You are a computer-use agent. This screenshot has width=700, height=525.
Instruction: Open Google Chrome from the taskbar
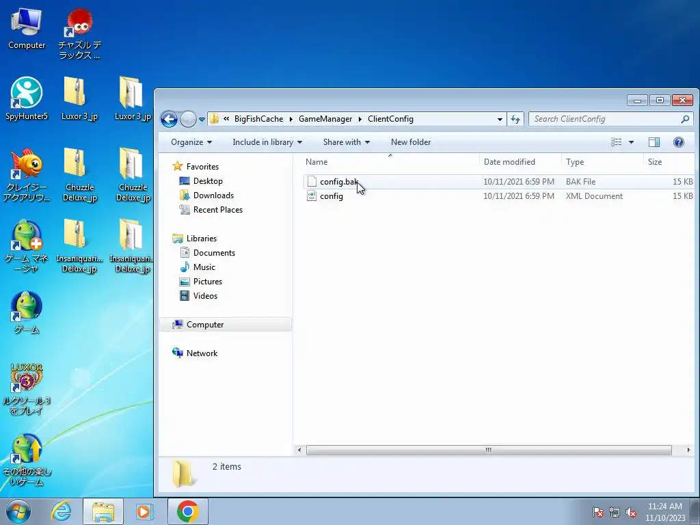point(187,511)
